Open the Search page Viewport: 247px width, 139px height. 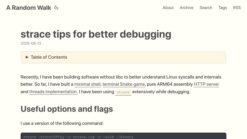[206, 7]
